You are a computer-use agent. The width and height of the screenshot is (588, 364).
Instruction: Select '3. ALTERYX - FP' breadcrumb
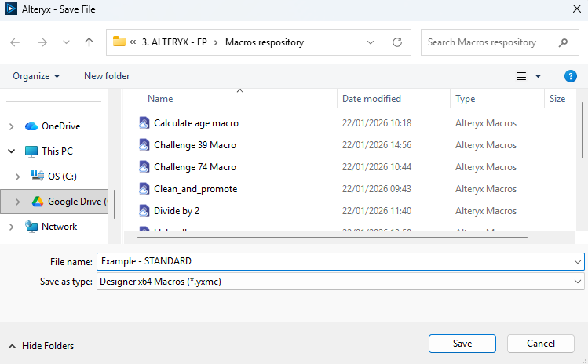174,42
